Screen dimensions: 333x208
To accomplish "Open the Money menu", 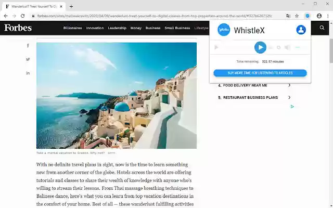I will tap(136, 28).
